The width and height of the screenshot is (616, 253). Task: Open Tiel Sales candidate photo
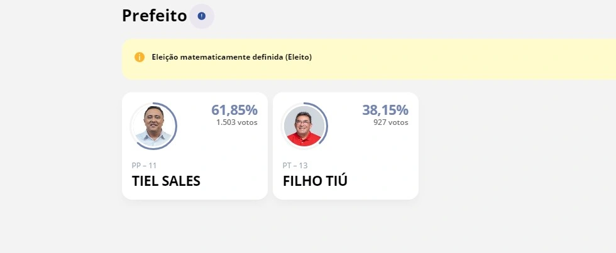point(153,126)
